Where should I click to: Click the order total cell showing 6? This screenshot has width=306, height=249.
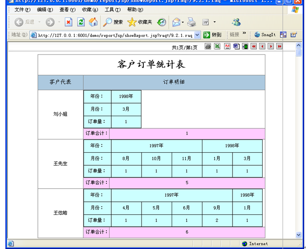pyautogui.click(x=187, y=232)
